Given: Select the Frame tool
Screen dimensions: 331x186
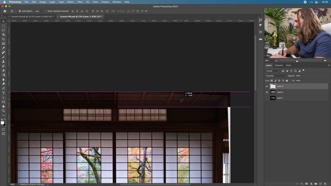Looking at the screenshot, I should point(4,43).
